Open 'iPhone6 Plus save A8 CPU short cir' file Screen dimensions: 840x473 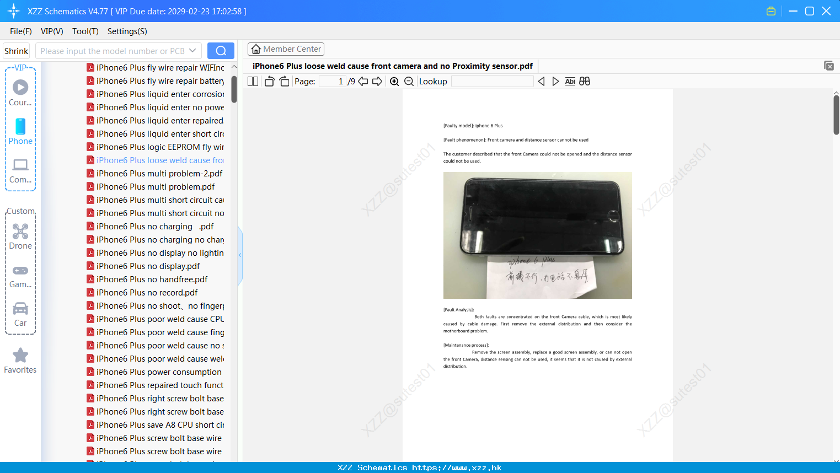click(x=156, y=425)
